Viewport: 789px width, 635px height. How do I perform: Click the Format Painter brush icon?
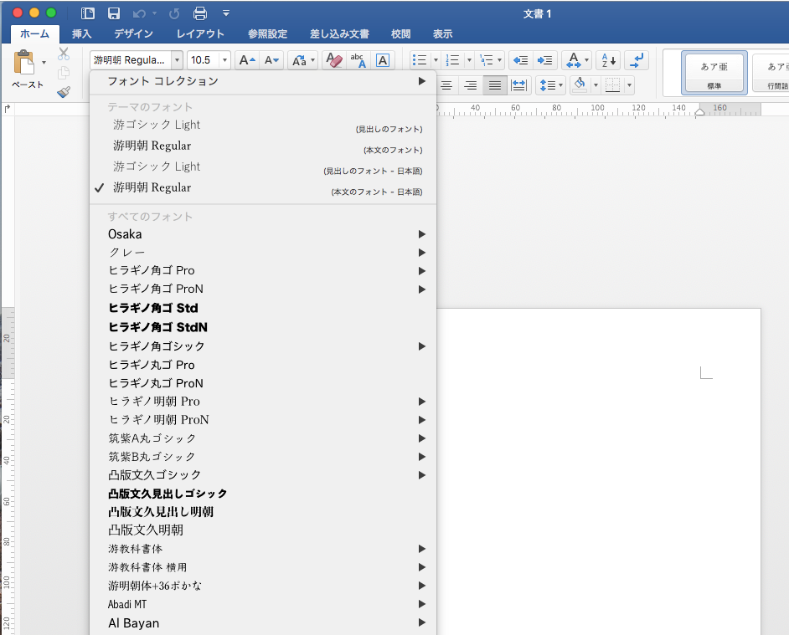coord(64,91)
